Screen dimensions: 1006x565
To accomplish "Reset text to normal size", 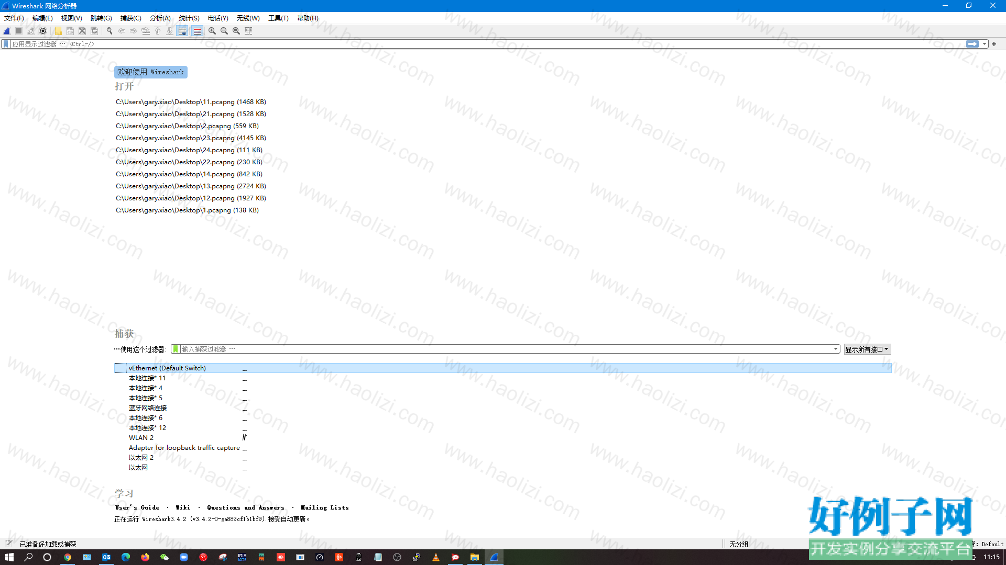I will click(x=236, y=31).
